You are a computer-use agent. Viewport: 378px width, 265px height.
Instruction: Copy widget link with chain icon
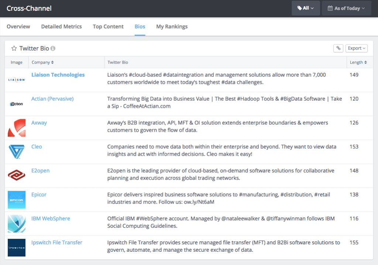tap(338, 48)
